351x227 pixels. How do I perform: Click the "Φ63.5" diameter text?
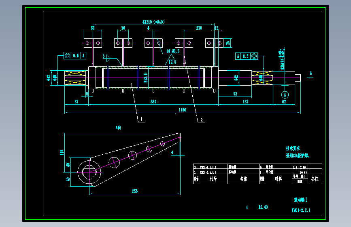145,78
